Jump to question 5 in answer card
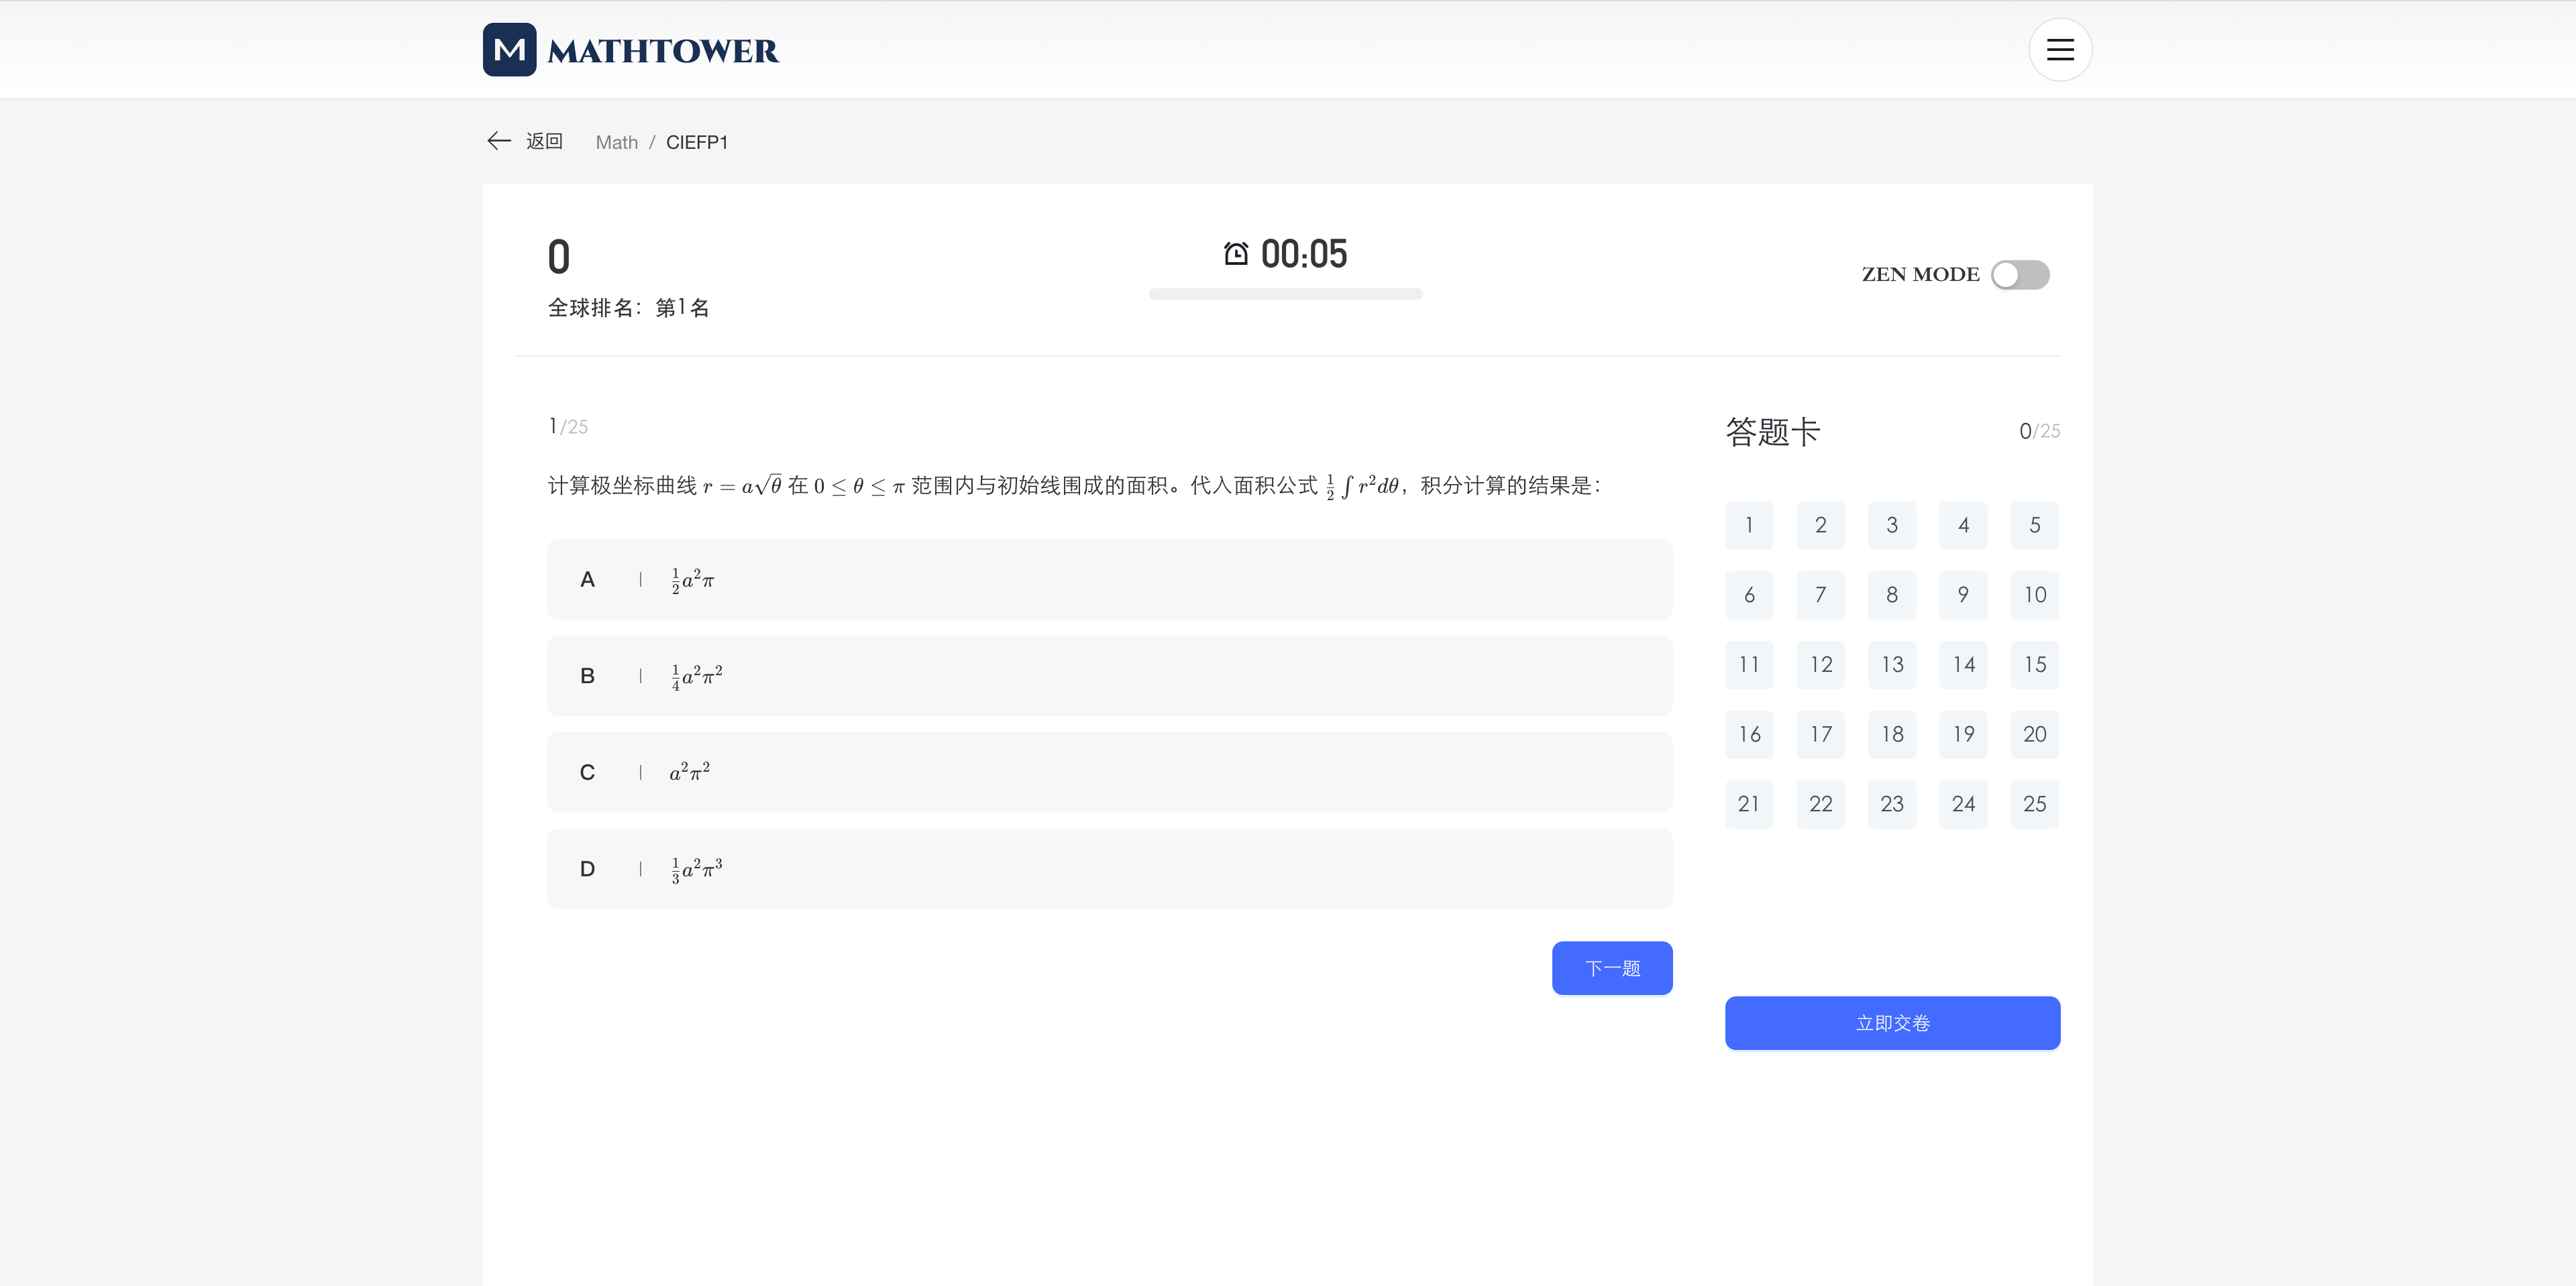 [x=2035, y=526]
